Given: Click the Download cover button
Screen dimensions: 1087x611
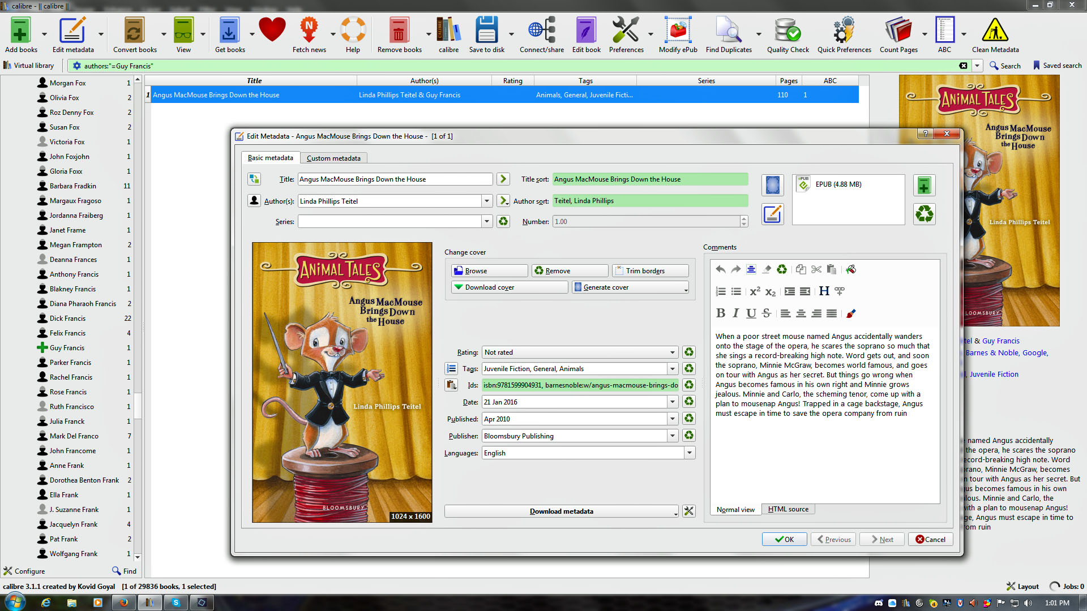Looking at the screenshot, I should pos(509,287).
